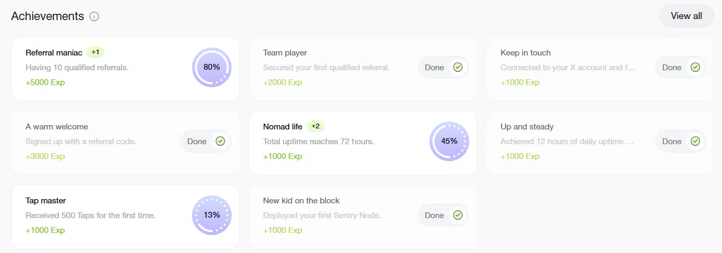Select the Done pill on Keep in touch
Screen dimensions: 722x253
coord(681,67)
